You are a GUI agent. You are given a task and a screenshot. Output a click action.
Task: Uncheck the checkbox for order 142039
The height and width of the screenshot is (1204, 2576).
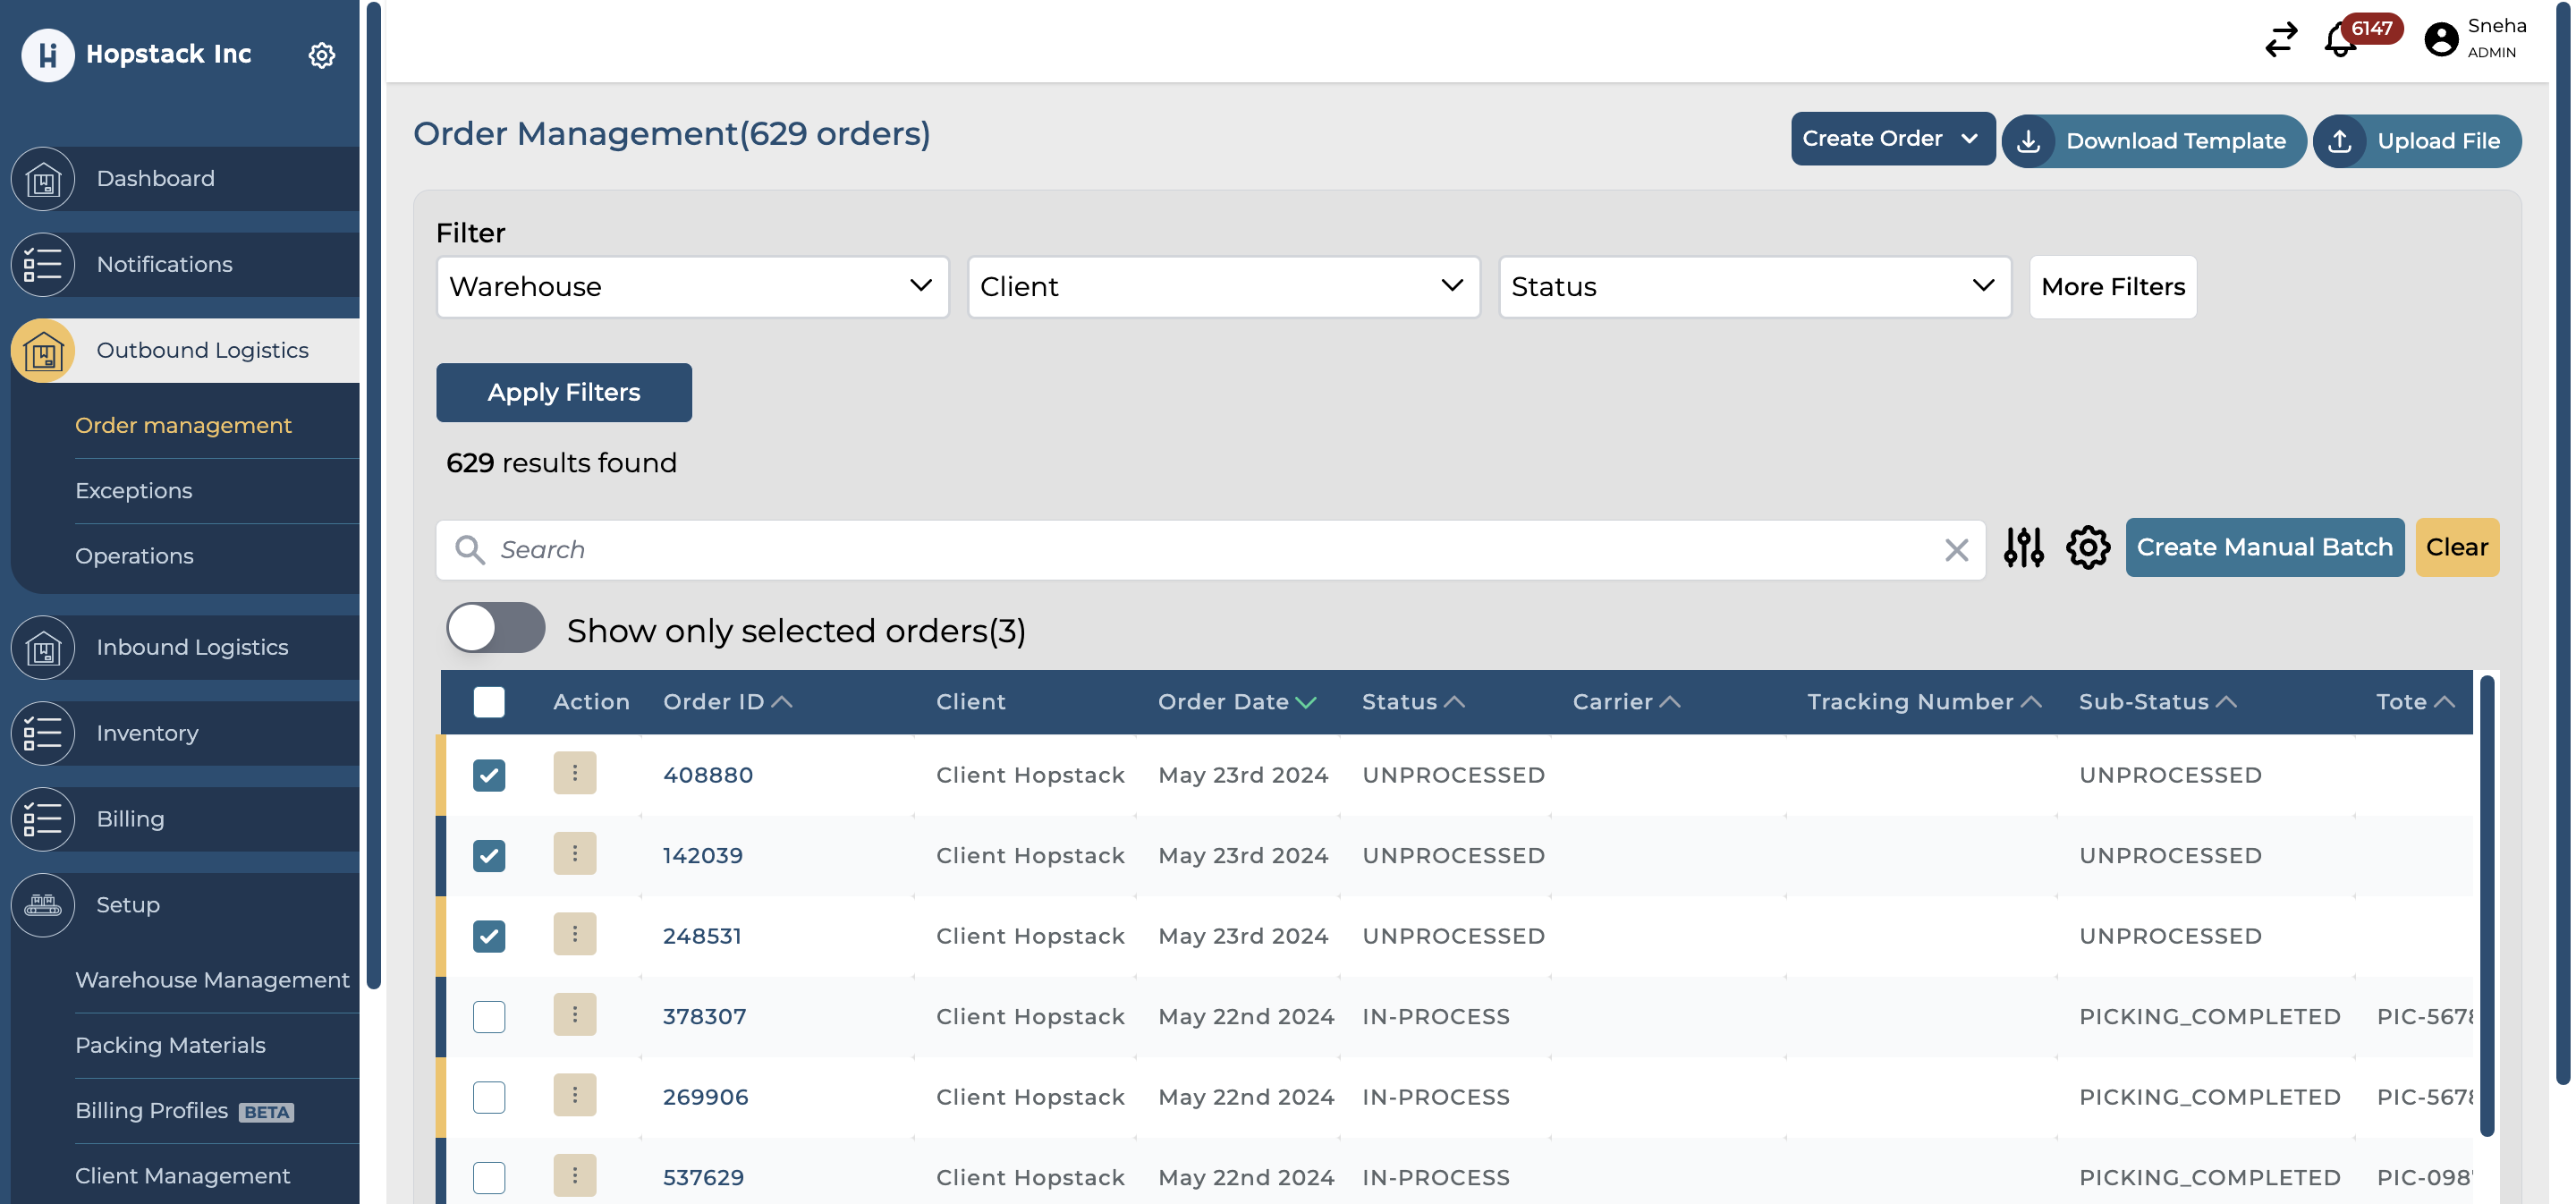tap(489, 856)
